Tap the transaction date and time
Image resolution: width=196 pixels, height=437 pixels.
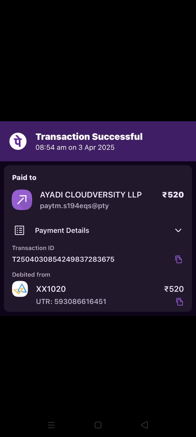click(75, 147)
